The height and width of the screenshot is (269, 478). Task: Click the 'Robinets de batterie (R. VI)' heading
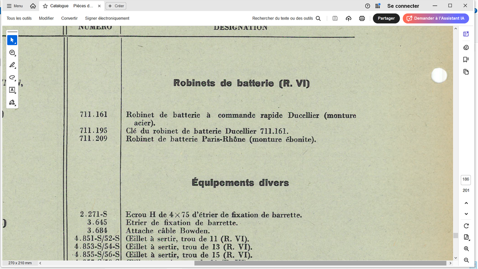pyautogui.click(x=241, y=83)
